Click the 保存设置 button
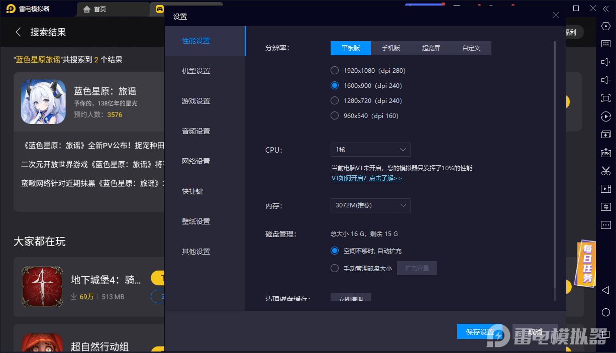This screenshot has height=353, width=616. pos(480,331)
